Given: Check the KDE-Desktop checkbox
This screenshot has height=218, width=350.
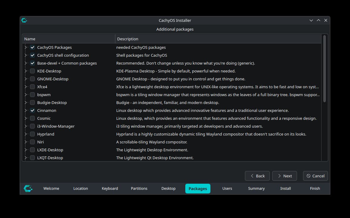Looking at the screenshot, I should coord(32,71).
